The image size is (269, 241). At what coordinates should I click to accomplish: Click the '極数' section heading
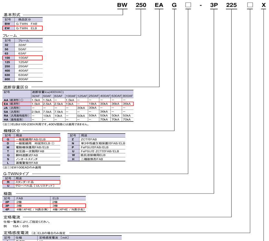(x=8, y=194)
